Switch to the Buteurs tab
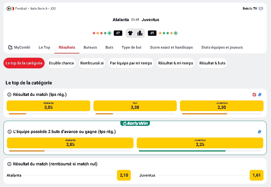This screenshot has width=271, height=187. pyautogui.click(x=90, y=47)
